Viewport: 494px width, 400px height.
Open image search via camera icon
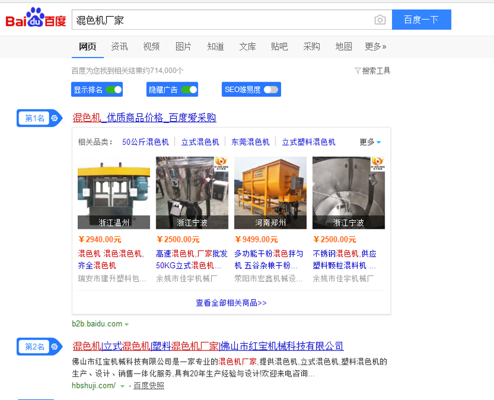[x=380, y=20]
